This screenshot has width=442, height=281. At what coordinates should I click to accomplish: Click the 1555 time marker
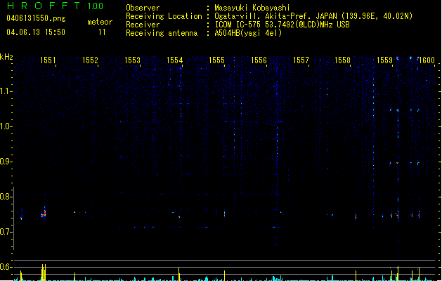[216, 60]
